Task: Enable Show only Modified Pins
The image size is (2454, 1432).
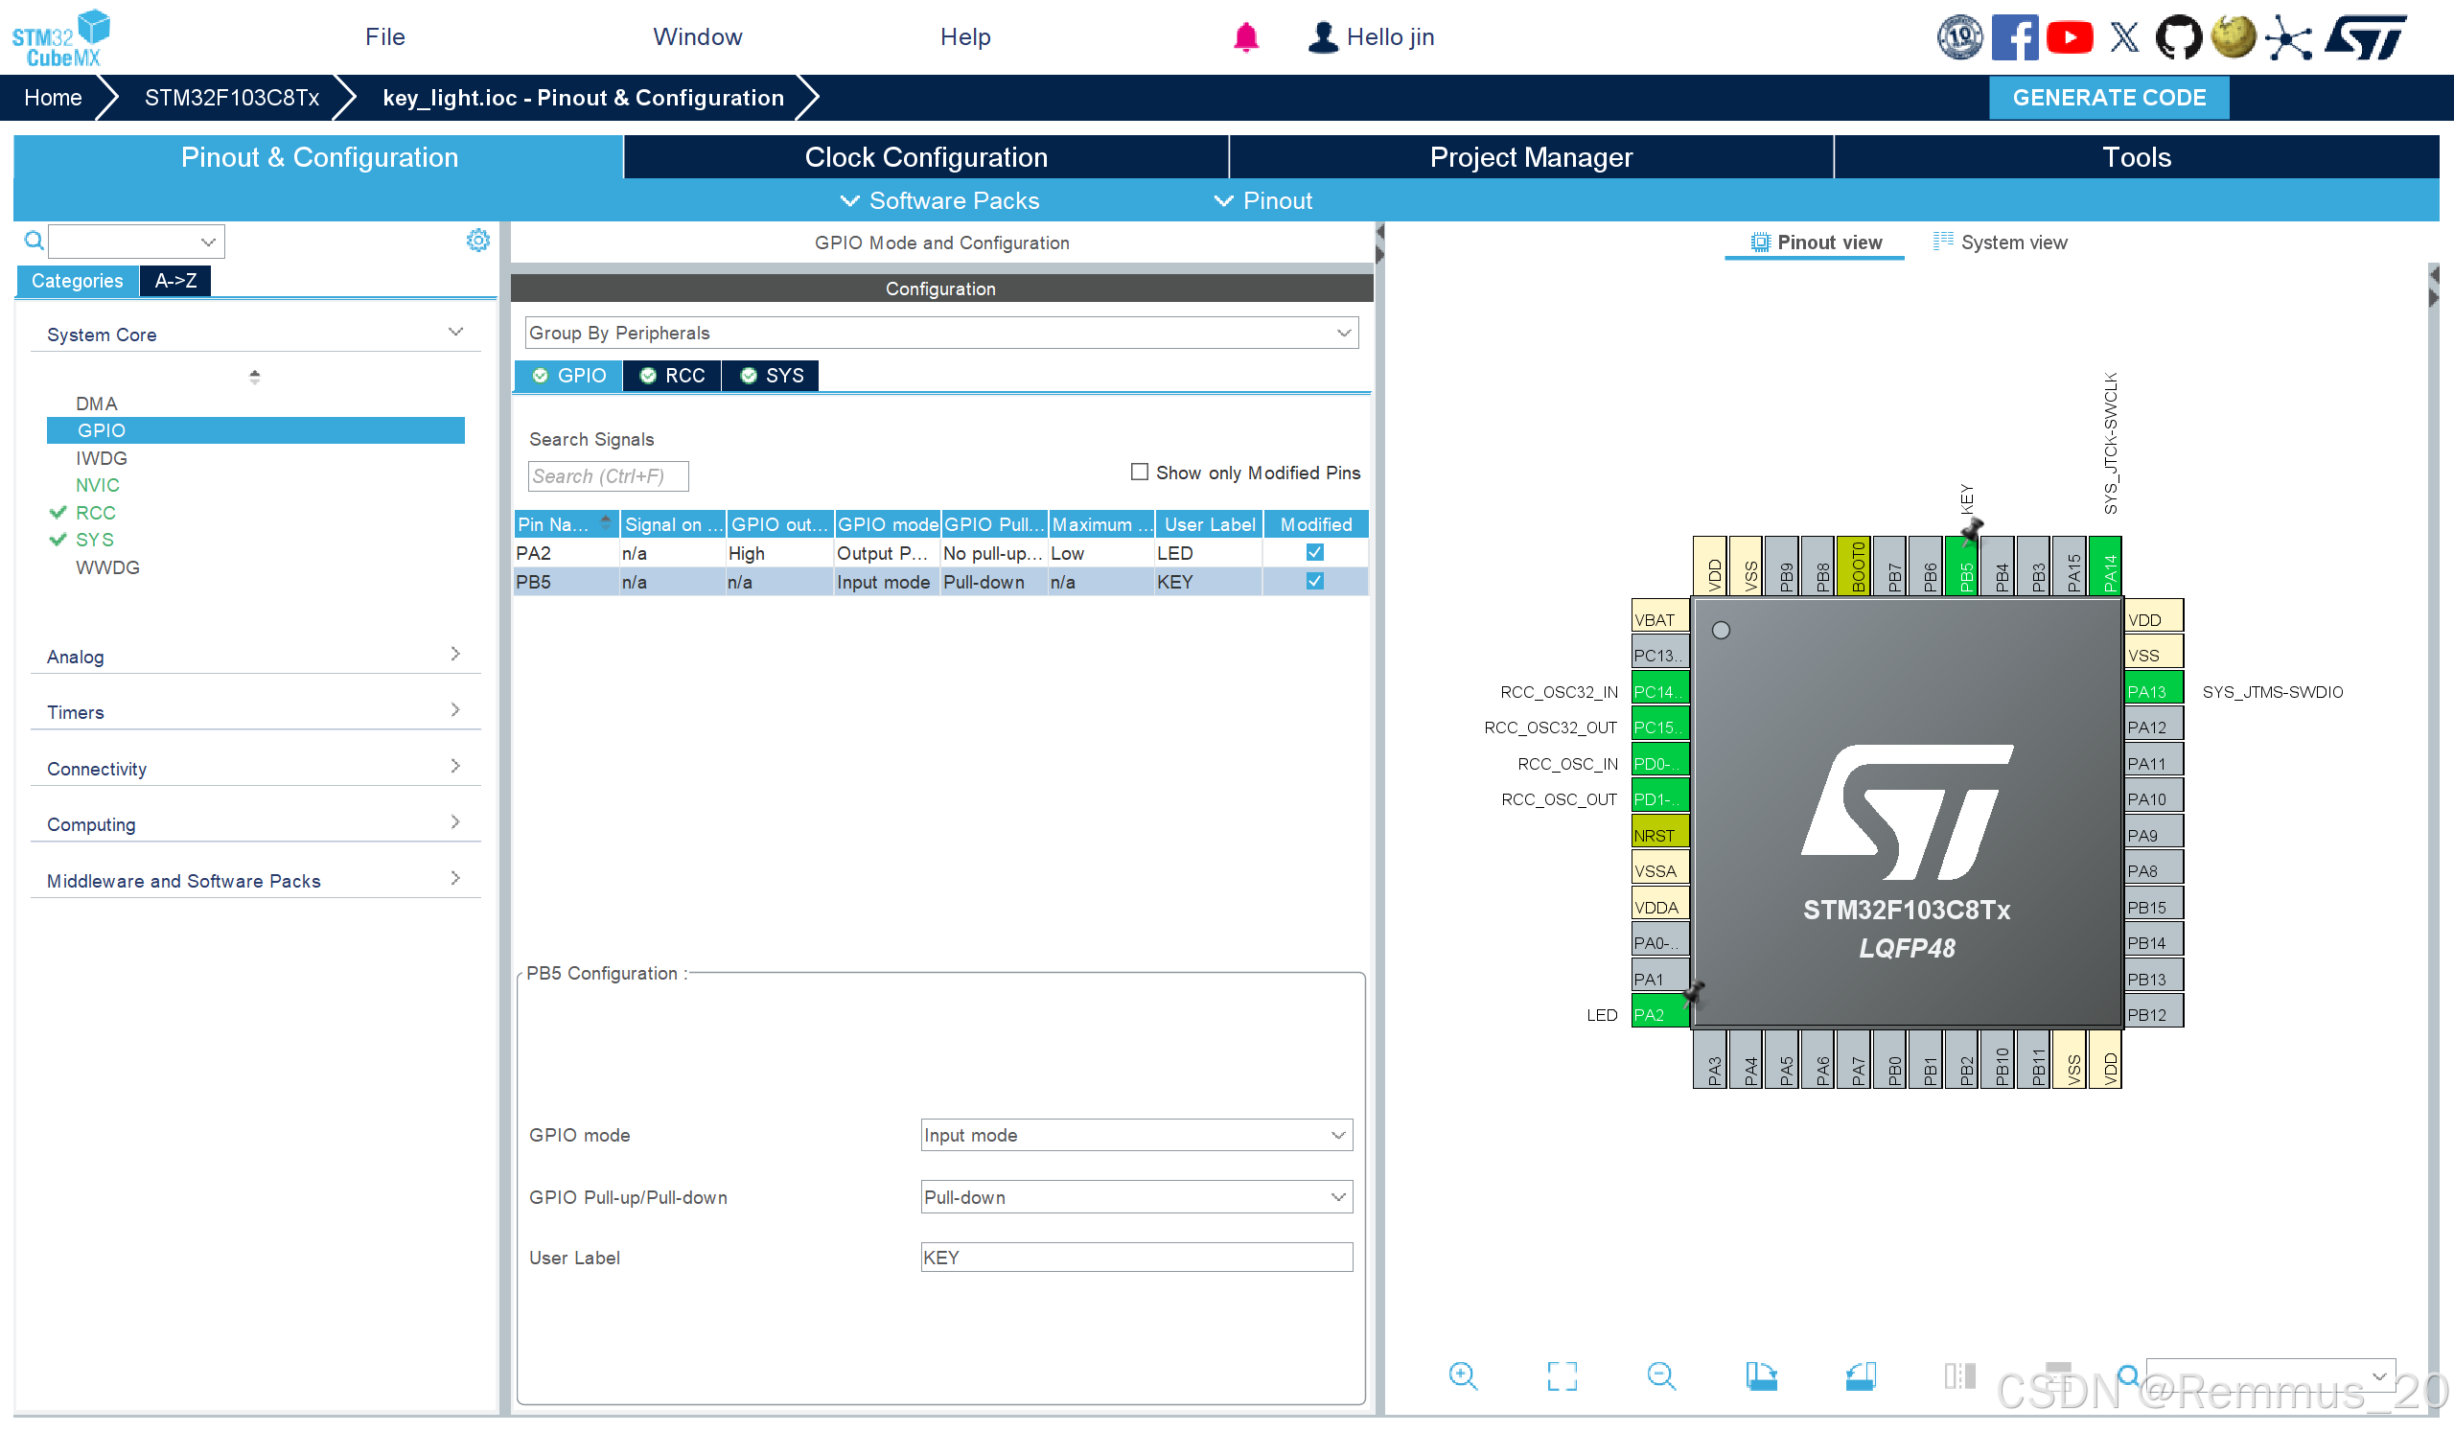Action: pos(1139,472)
